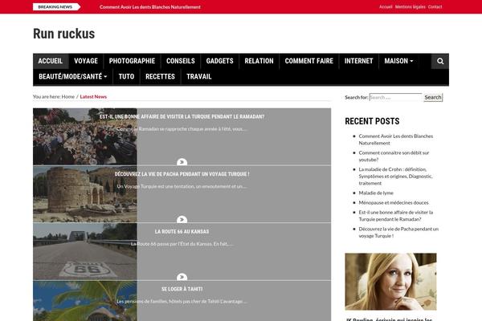
Task: Open recent post Ménopause et médecines douces
Action: pos(394,203)
